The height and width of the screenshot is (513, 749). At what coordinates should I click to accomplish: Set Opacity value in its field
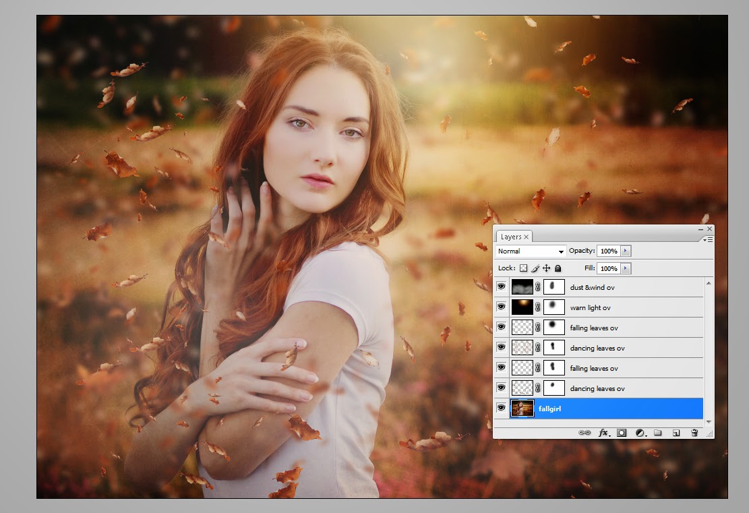click(610, 251)
